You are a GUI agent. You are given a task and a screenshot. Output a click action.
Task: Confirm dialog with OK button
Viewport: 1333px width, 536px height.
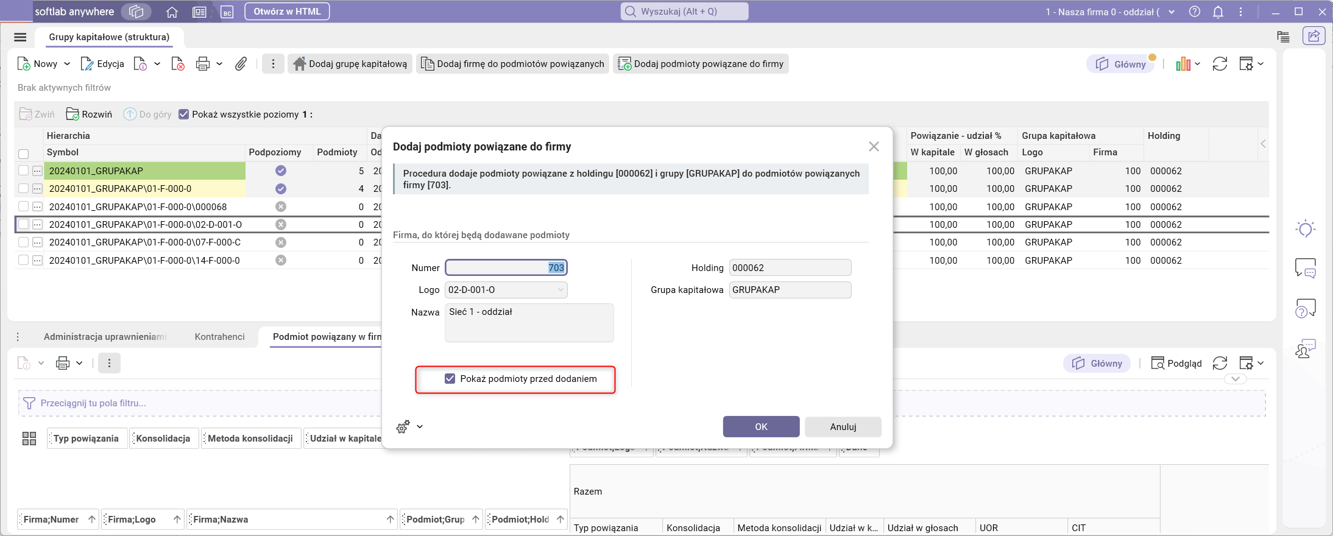point(761,427)
